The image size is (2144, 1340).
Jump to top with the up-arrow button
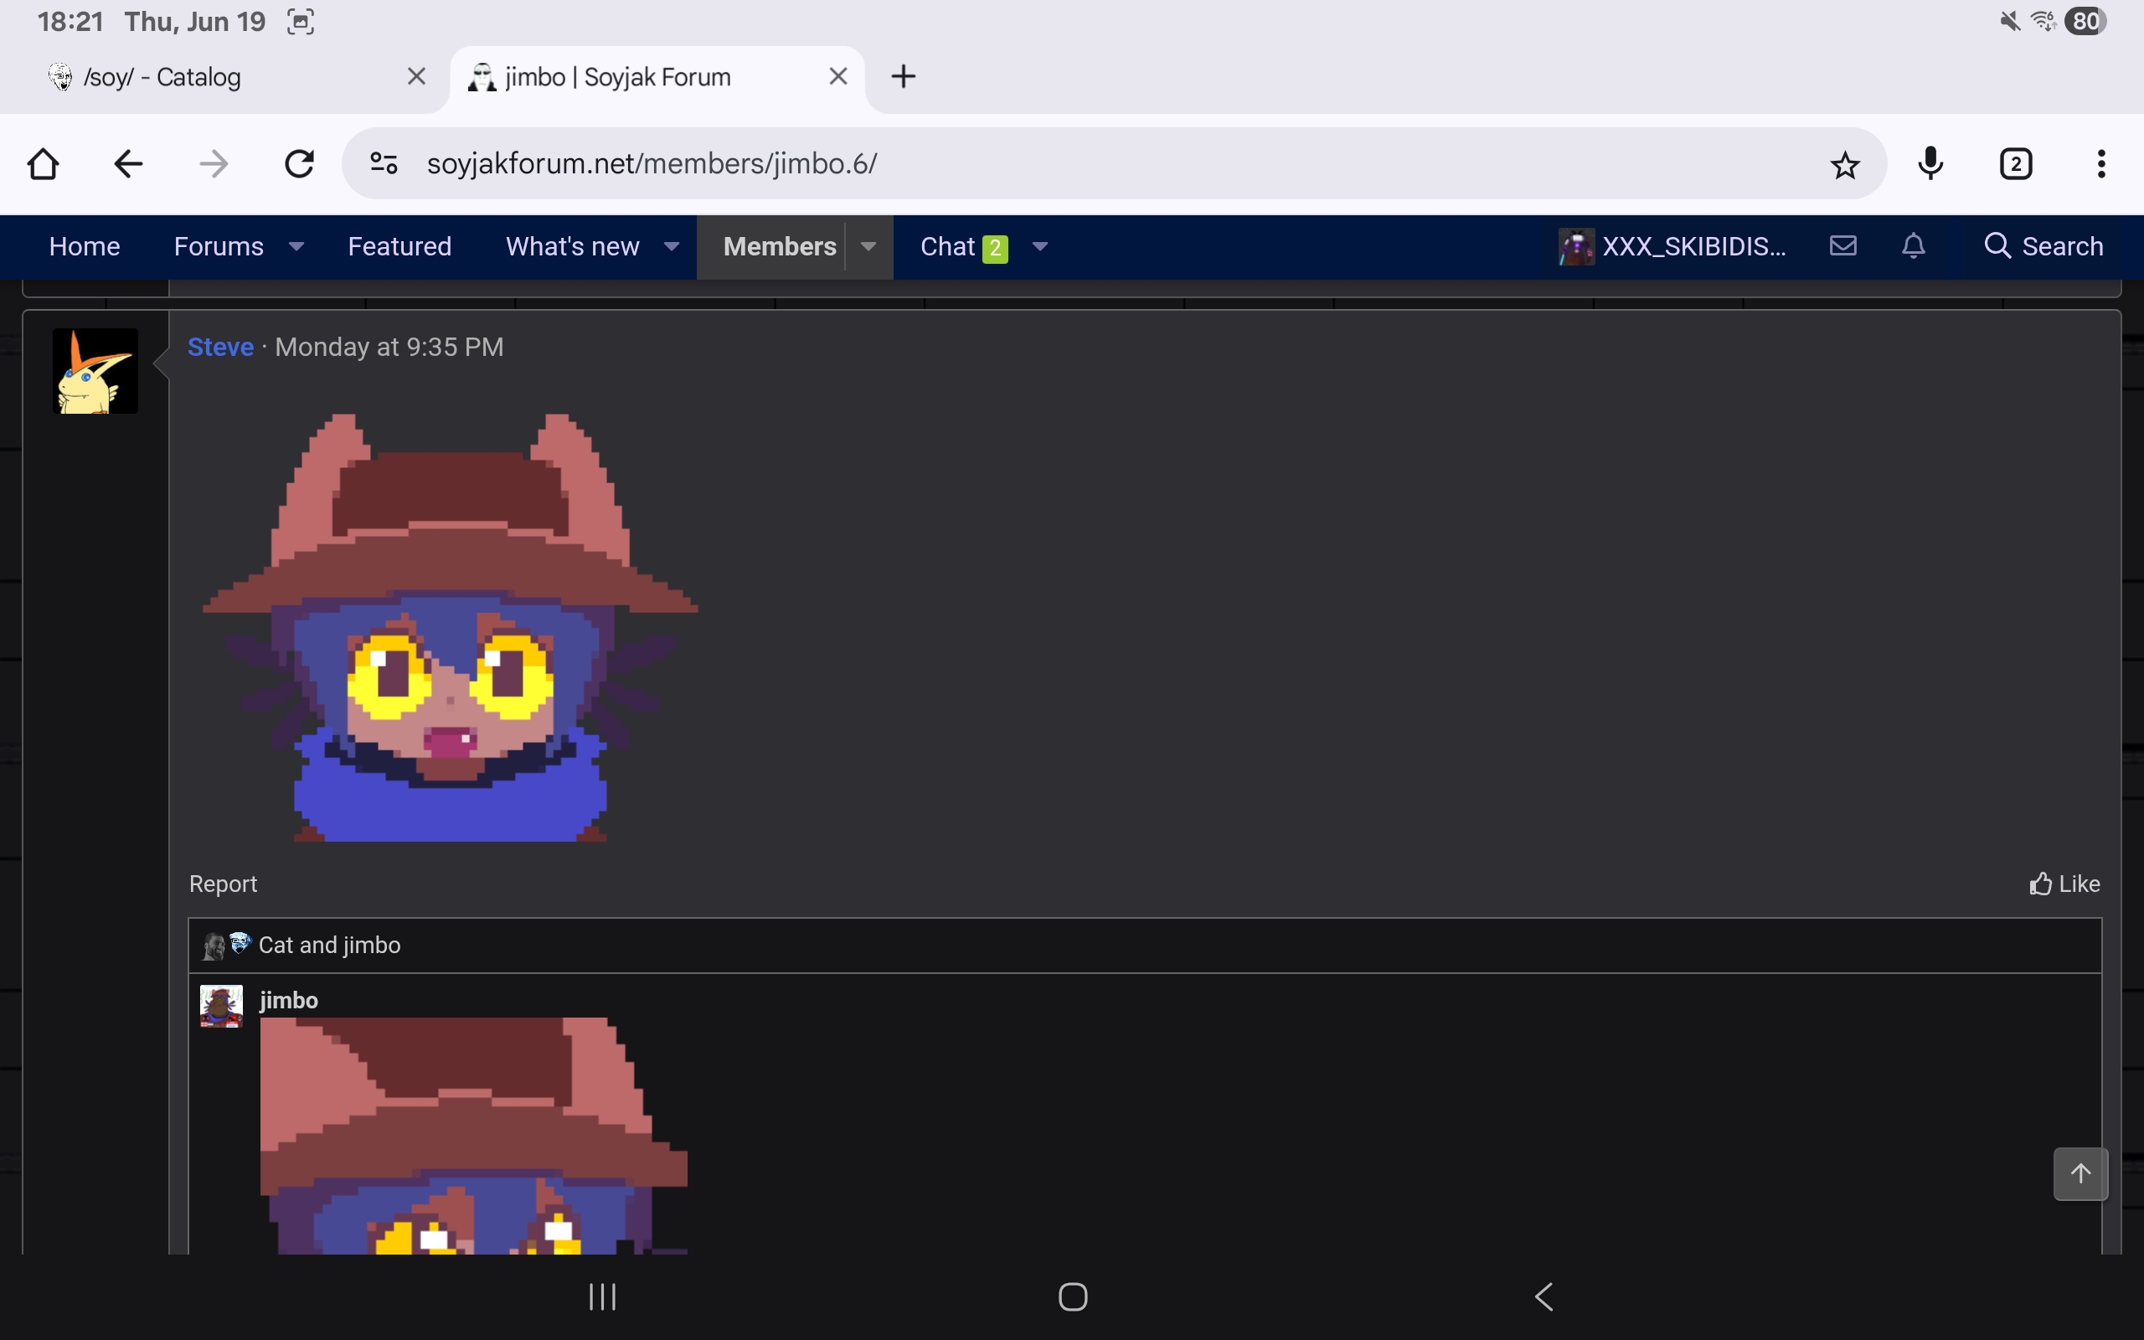[x=2080, y=1174]
